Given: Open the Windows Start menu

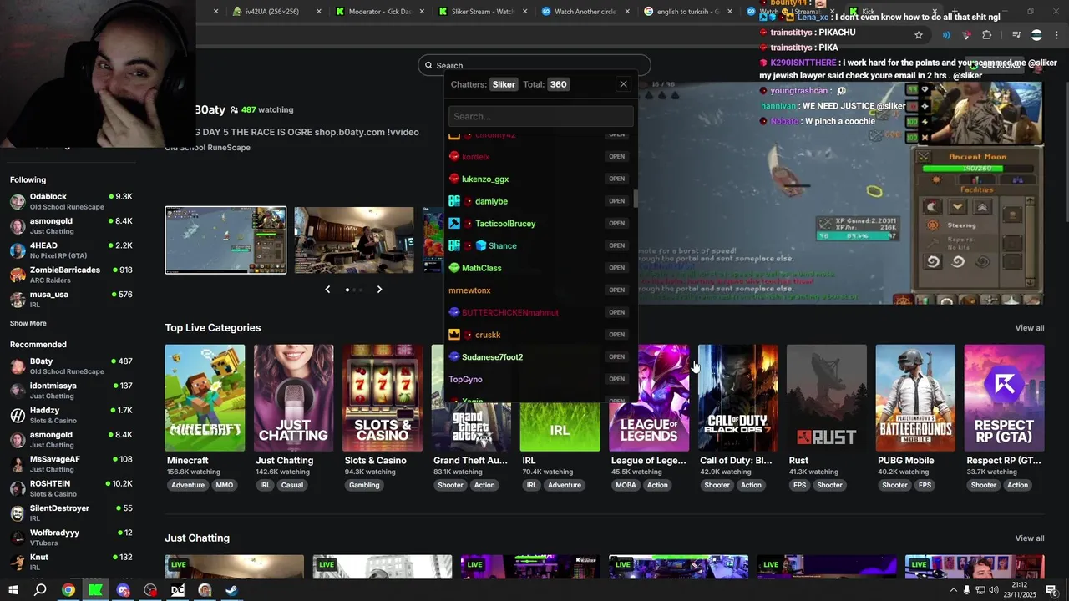Looking at the screenshot, I should (13, 590).
